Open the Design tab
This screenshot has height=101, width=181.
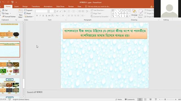25,6
